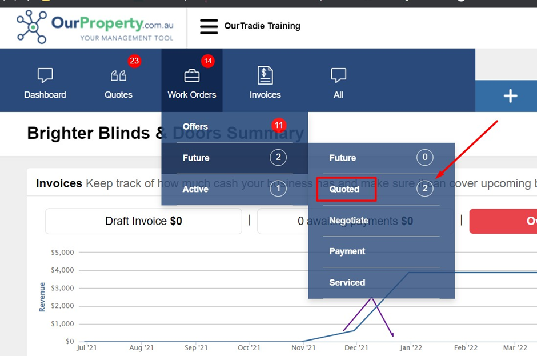Image resolution: width=537 pixels, height=356 pixels.
Task: Click the Dec '21 axis label
Action: tap(356, 348)
